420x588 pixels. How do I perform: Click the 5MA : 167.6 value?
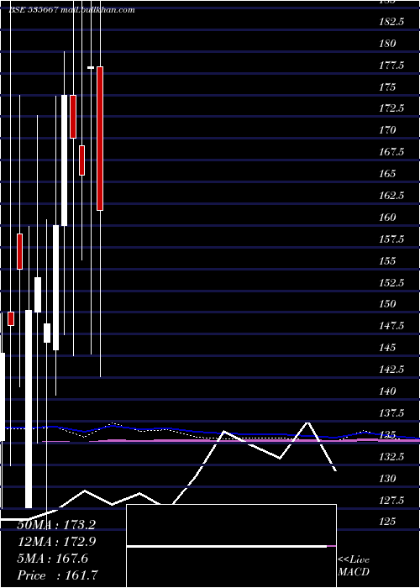[x=52, y=559]
